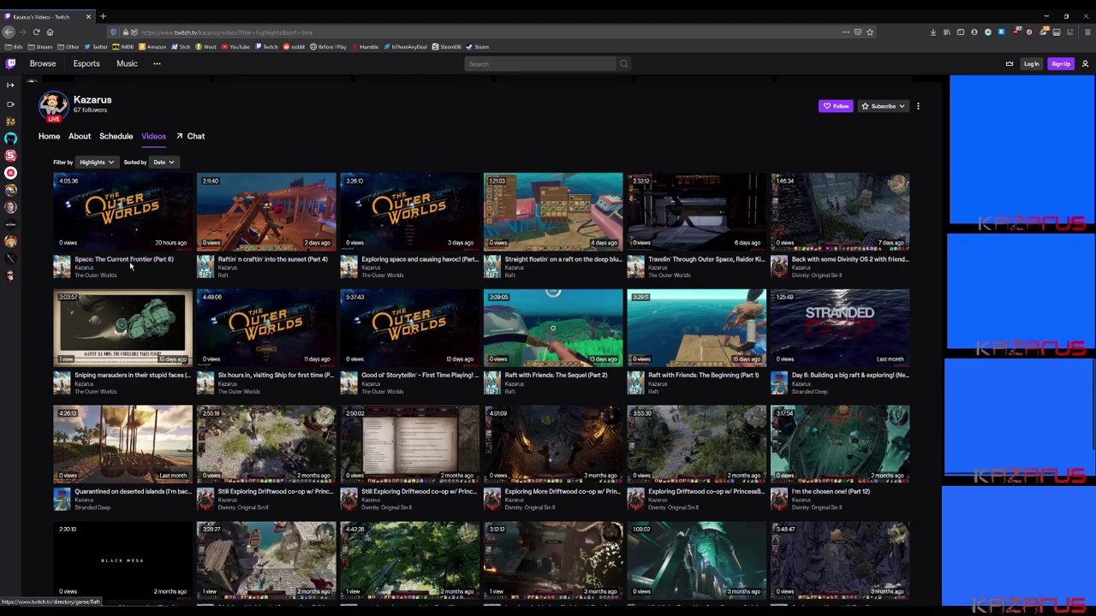Open the reddit bookmark
This screenshot has width=1096, height=616.
tap(295, 47)
